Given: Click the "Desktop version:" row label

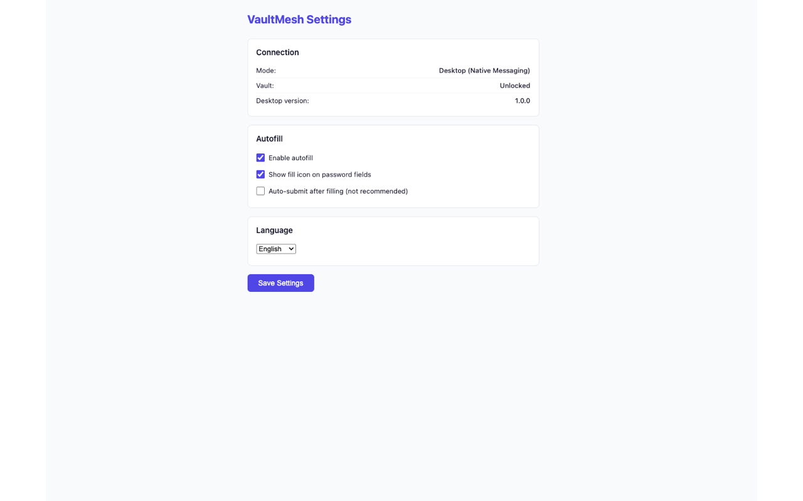Looking at the screenshot, I should 282,101.
